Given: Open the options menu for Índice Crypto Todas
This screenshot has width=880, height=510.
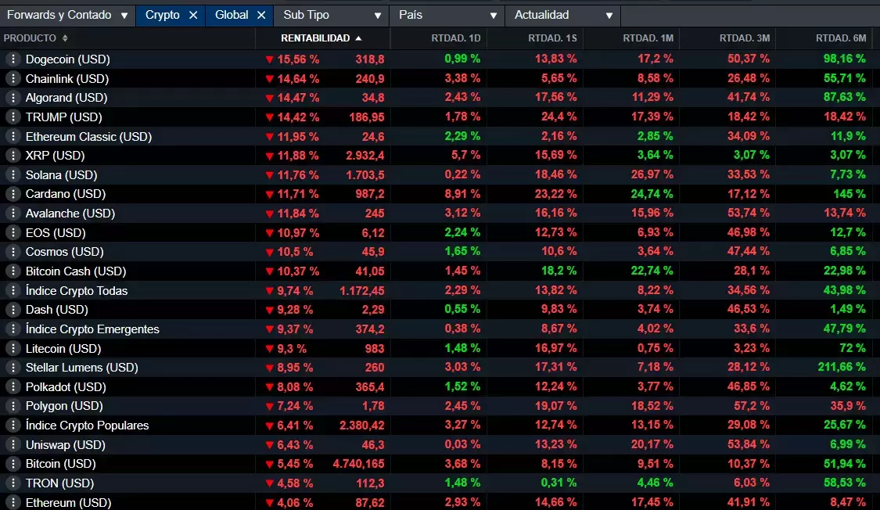Looking at the screenshot, I should click(x=13, y=290).
